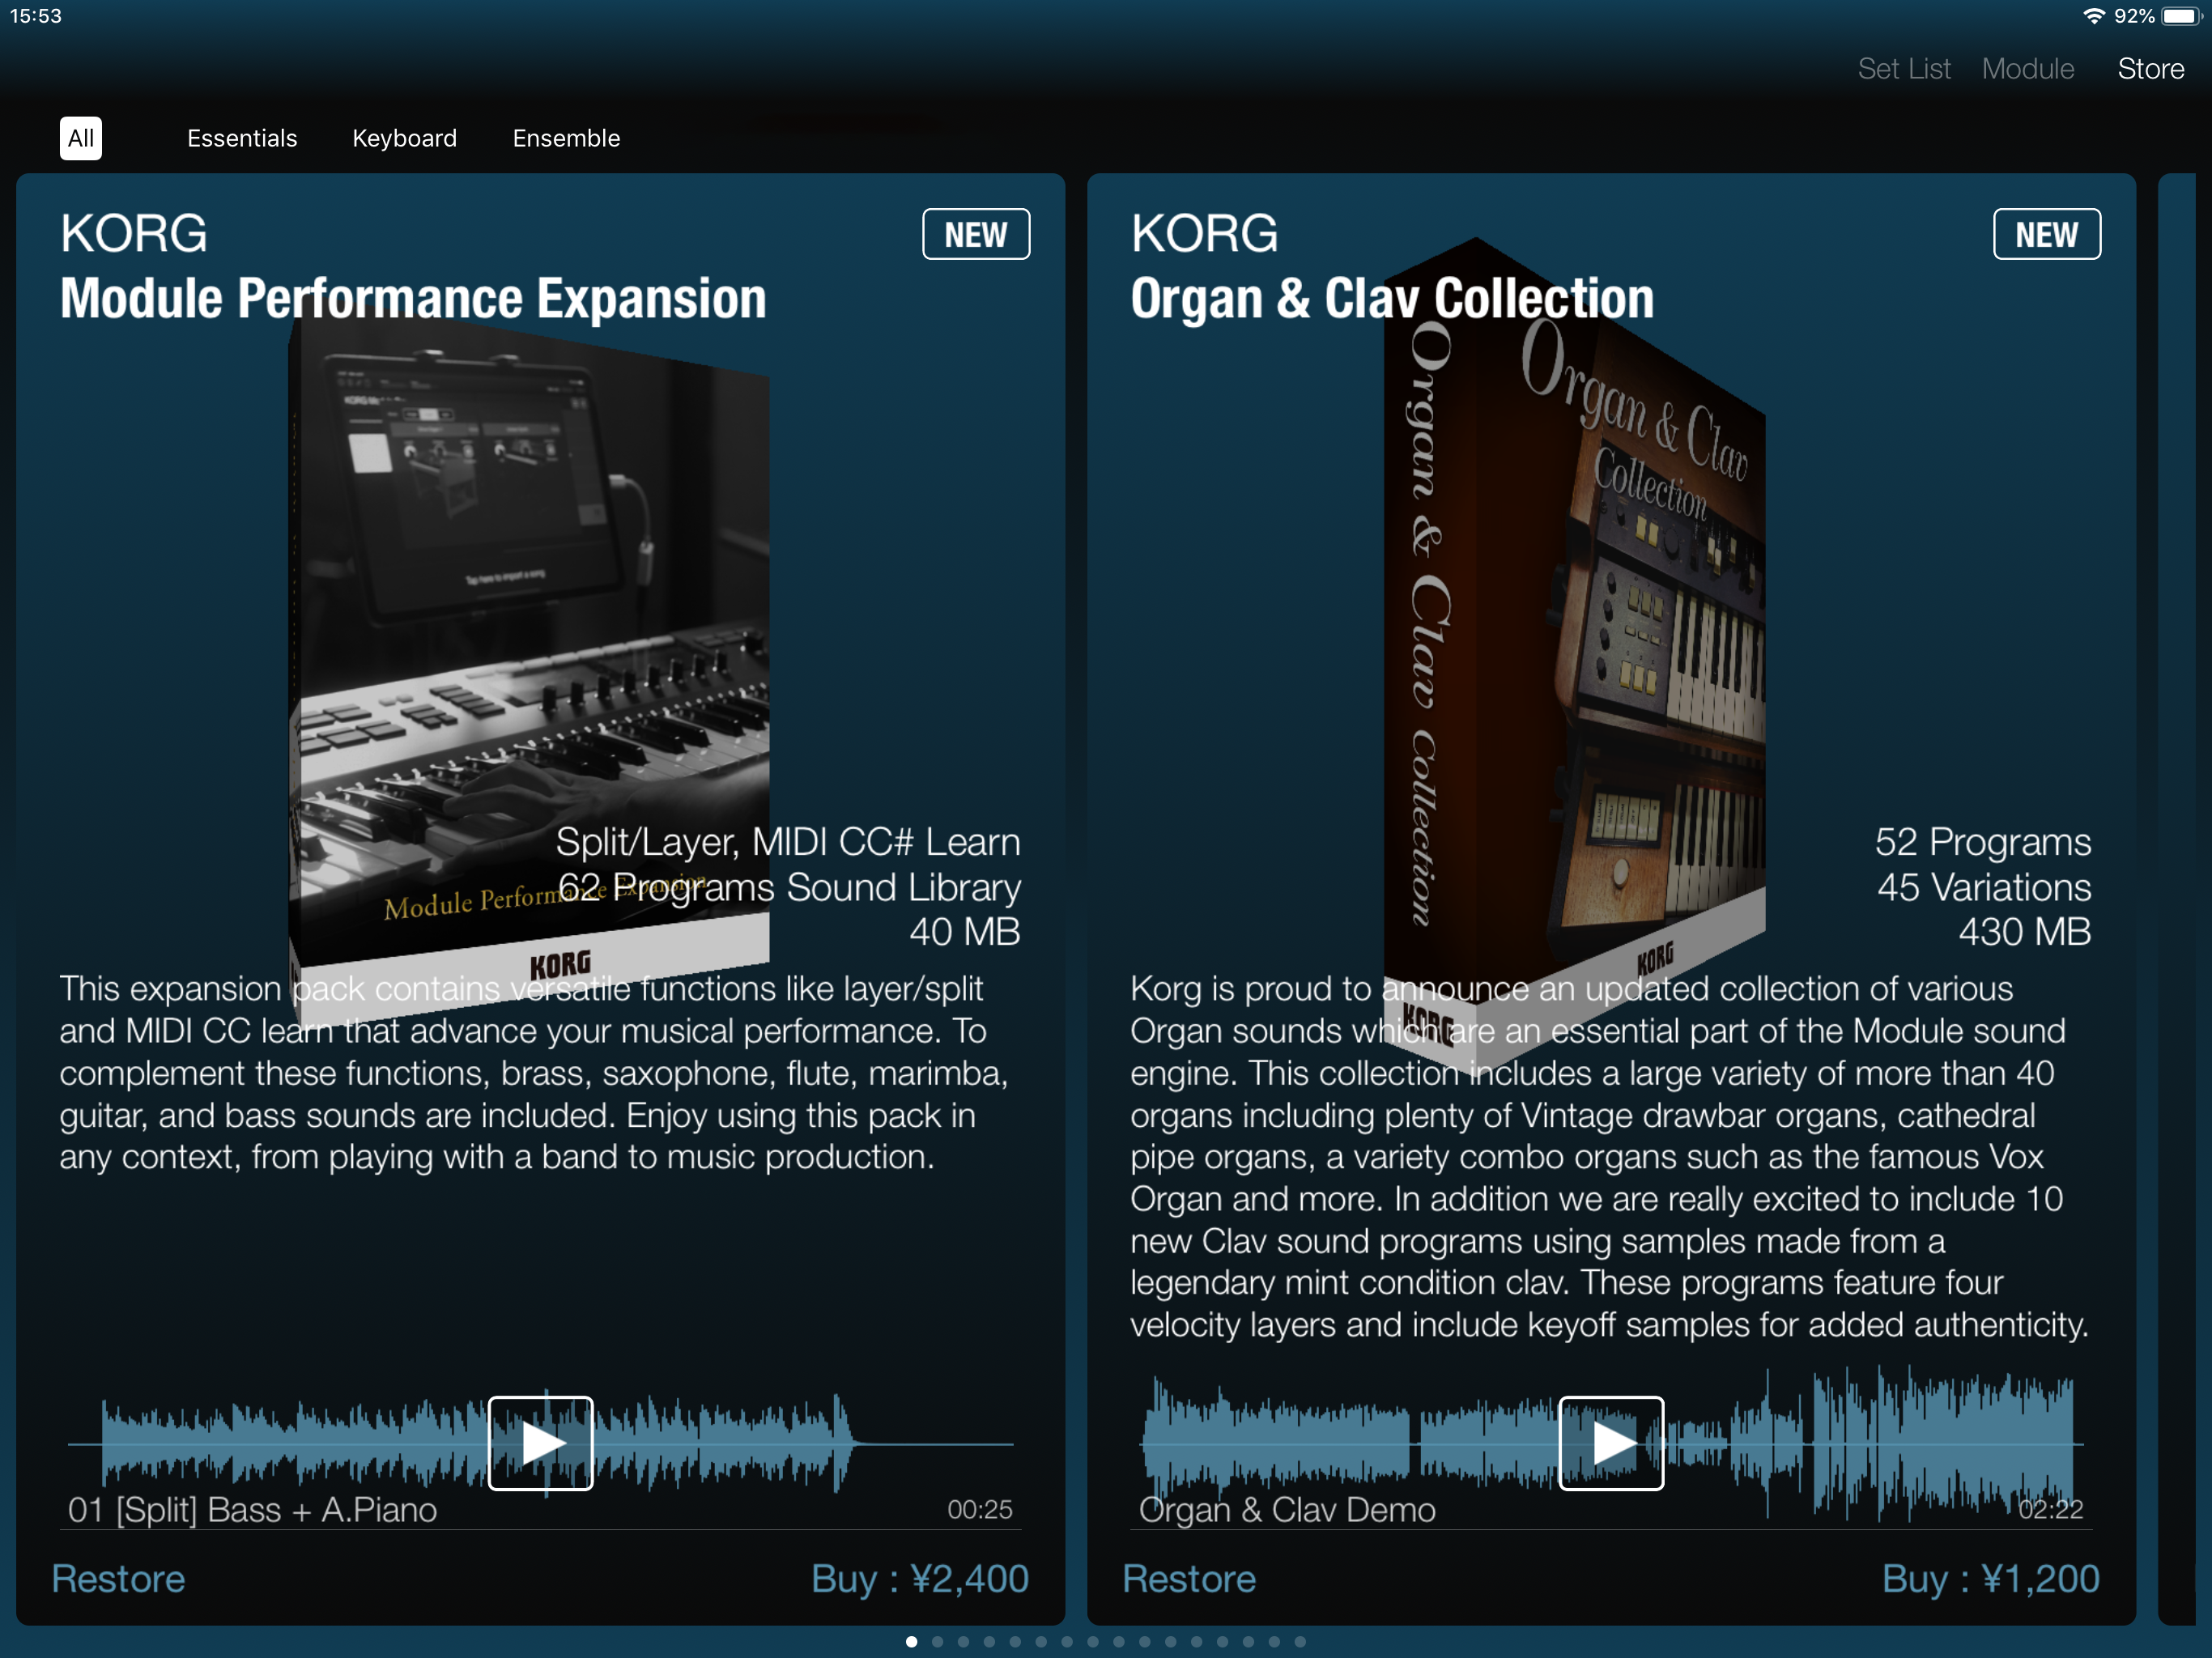Image resolution: width=2212 pixels, height=1658 pixels.
Task: Tap the battery icon in status bar
Action: (x=2180, y=16)
